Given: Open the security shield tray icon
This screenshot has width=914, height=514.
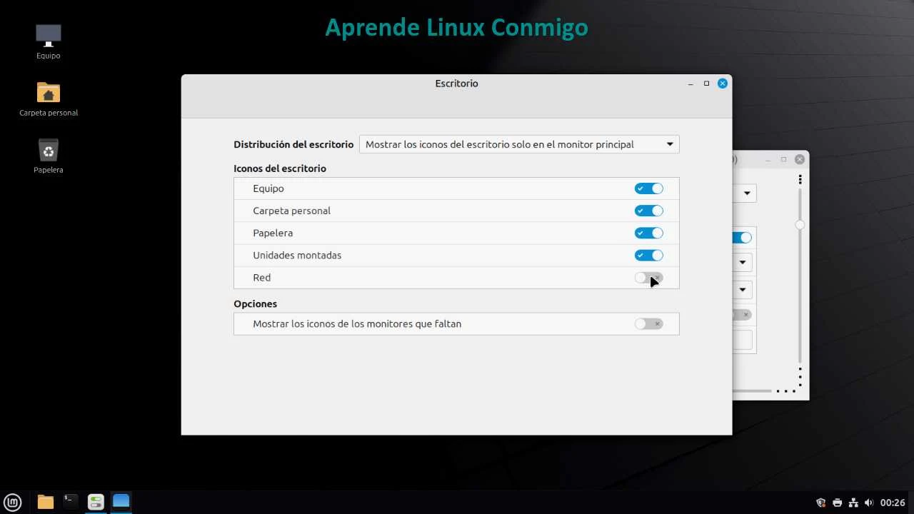Looking at the screenshot, I should (821, 503).
